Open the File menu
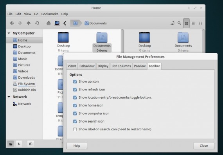Viewport: 223px width, 155px height. (10, 14)
